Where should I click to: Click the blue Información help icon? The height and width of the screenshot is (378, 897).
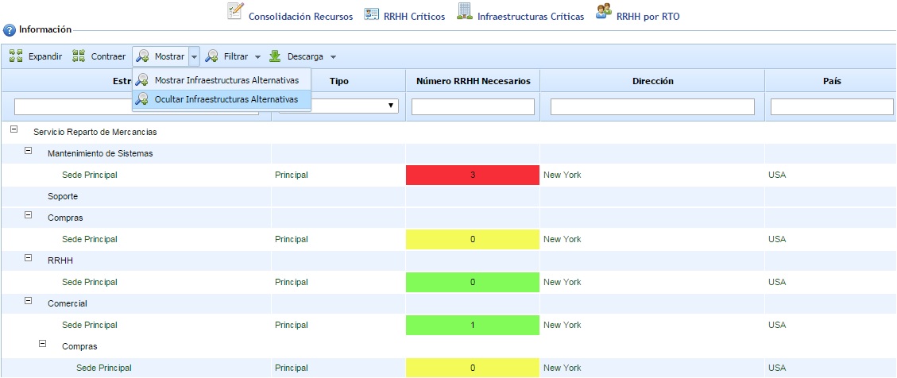[10, 30]
